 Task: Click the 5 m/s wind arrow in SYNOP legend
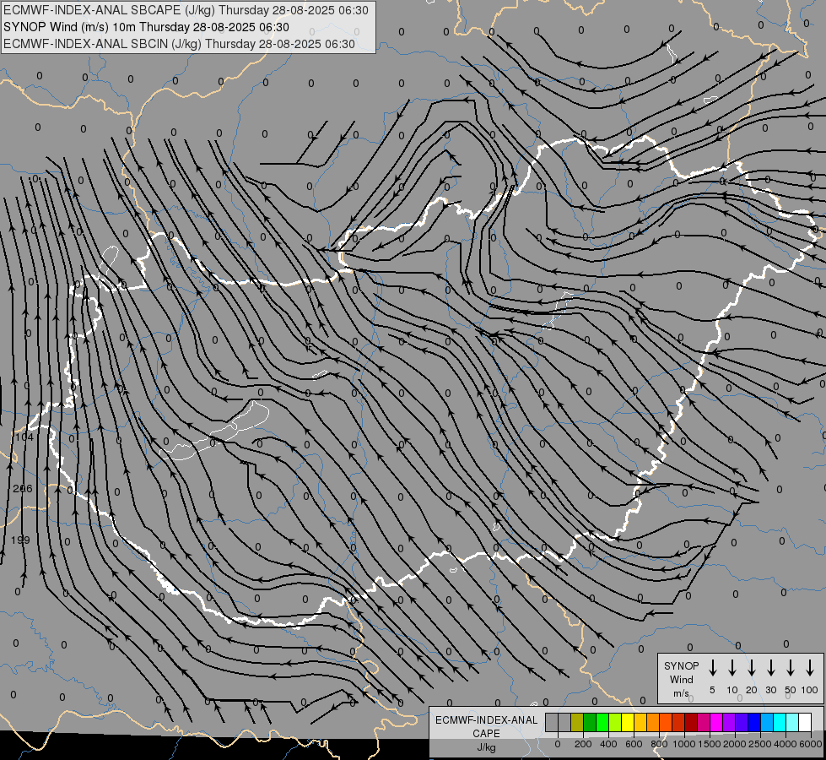712,667
